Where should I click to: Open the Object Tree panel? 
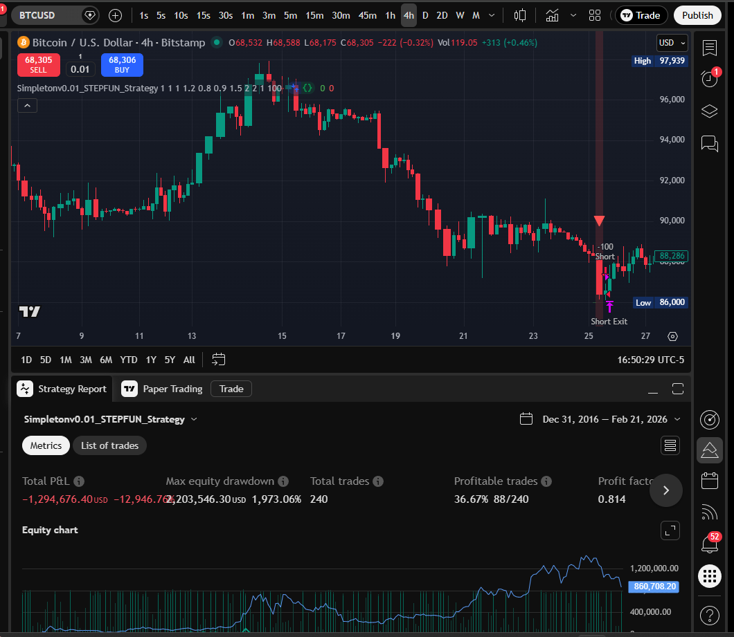pos(709,111)
